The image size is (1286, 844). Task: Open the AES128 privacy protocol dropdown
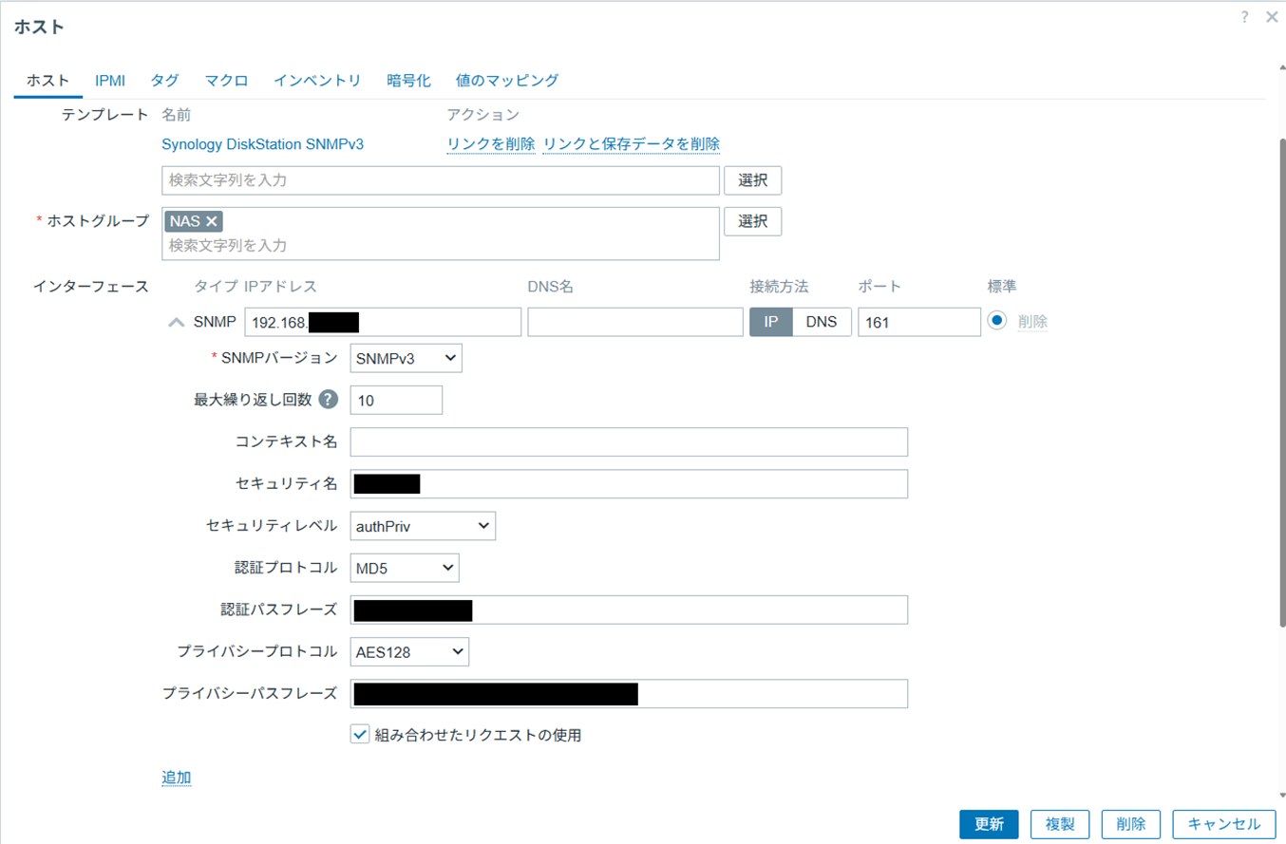pos(409,651)
